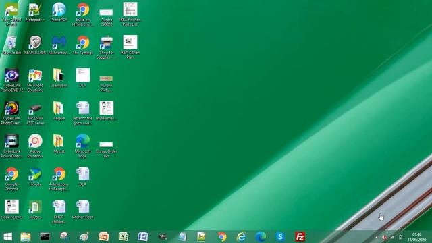Open Skype from the taskbar
Viewport: 432px width, 243px height.
[280, 237]
